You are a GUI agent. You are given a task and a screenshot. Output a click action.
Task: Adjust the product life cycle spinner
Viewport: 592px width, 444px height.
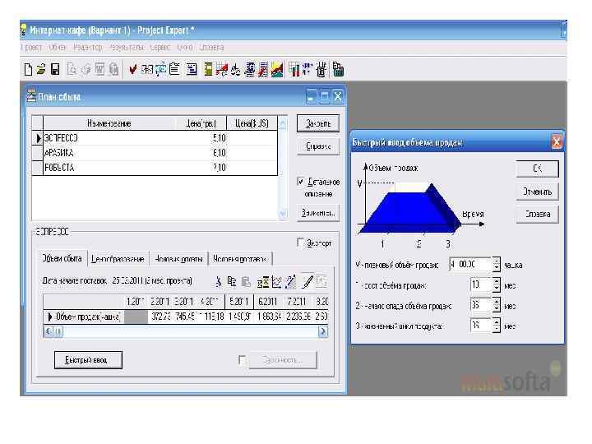click(x=497, y=326)
